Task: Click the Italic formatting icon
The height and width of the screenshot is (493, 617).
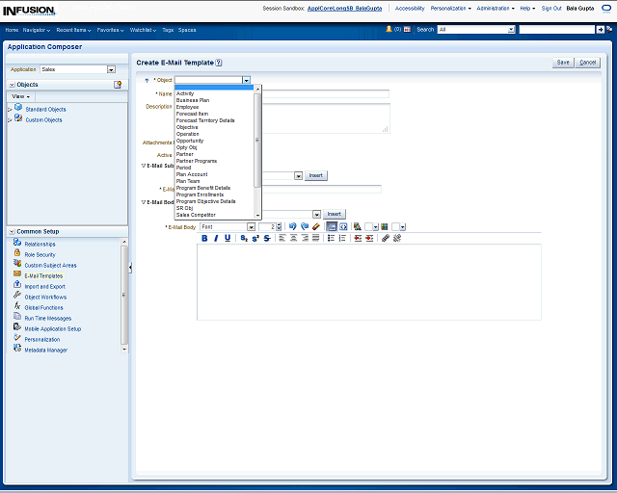Action: 216,238
